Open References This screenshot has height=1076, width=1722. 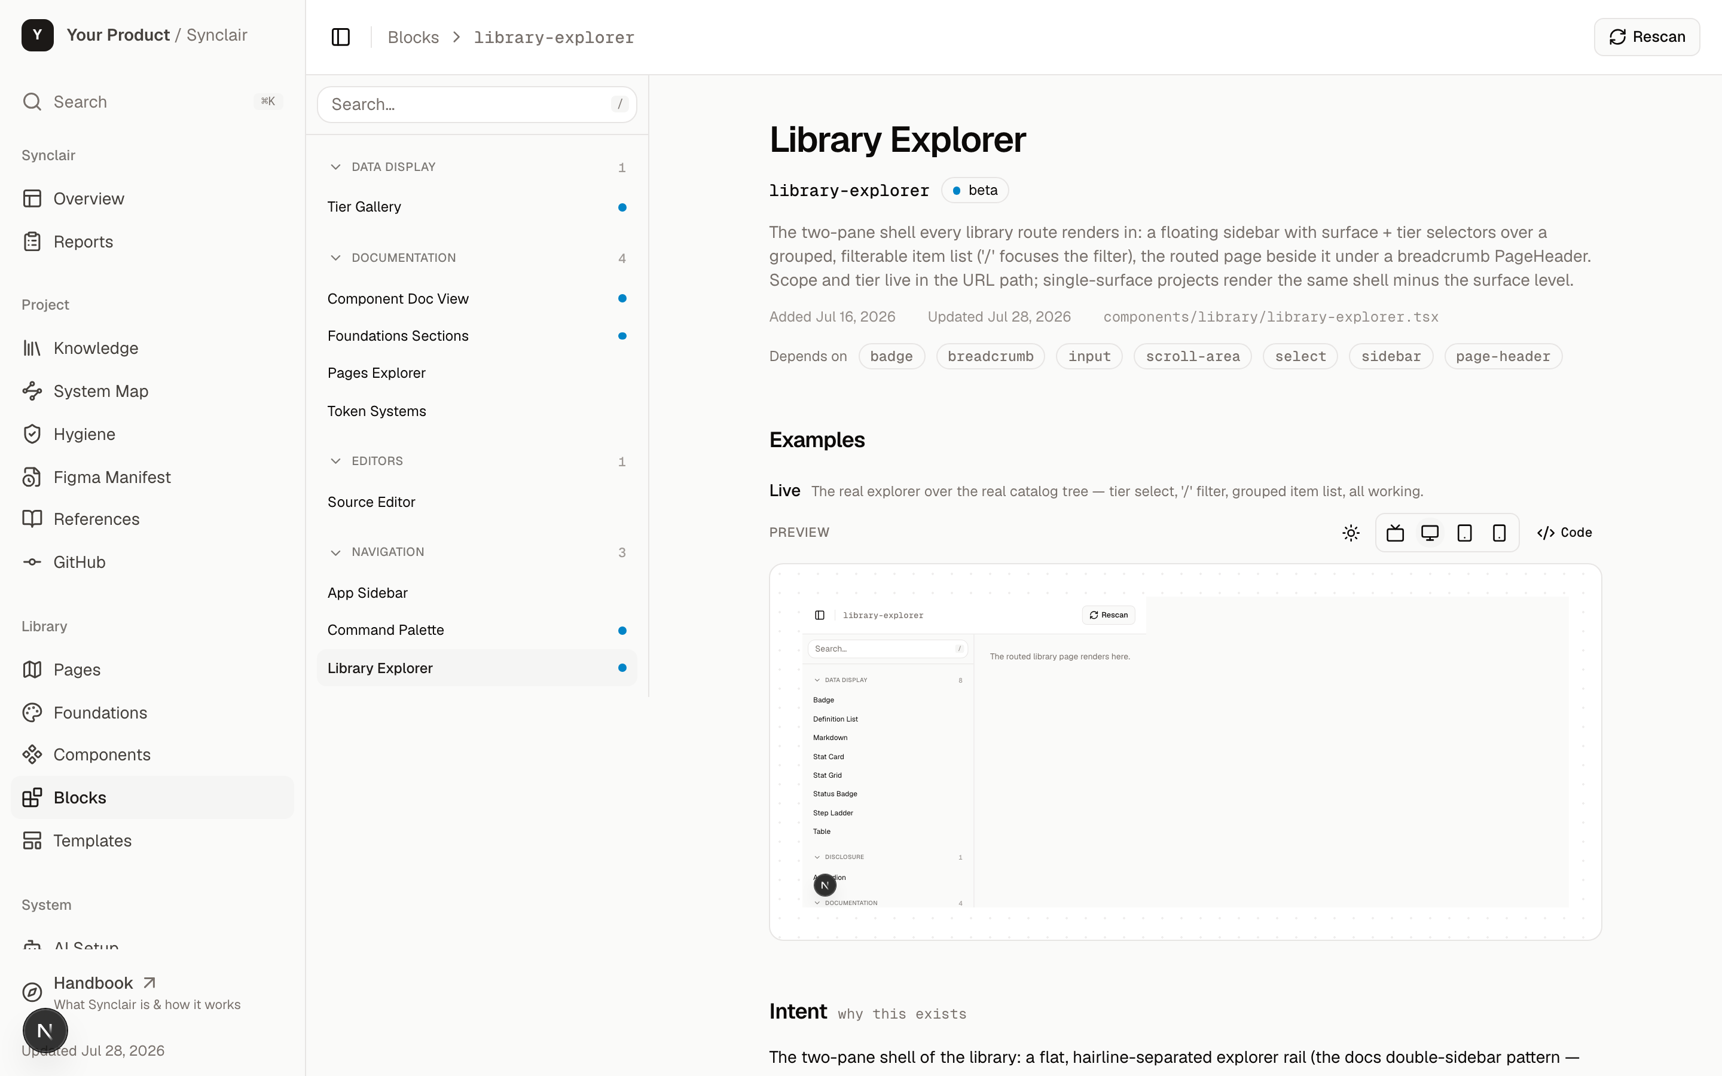pyautogui.click(x=152, y=519)
